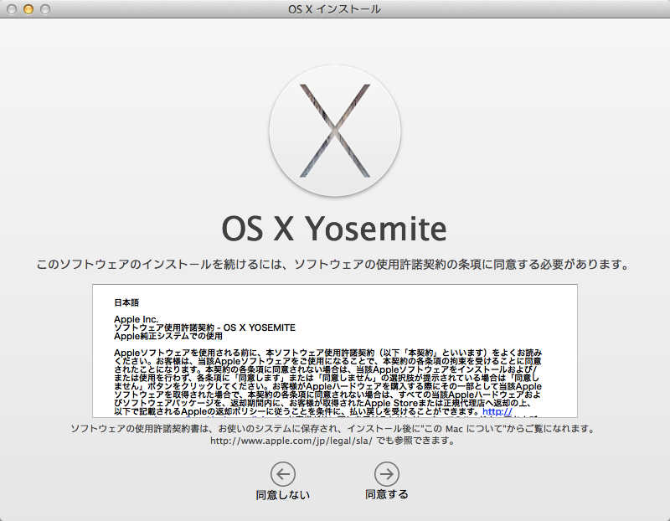Click the right-arrow agree icon

pos(387,474)
